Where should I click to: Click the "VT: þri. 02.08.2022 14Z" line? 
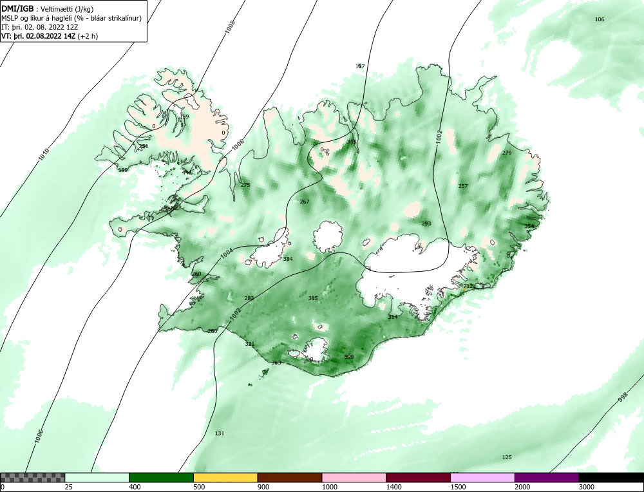[50, 36]
